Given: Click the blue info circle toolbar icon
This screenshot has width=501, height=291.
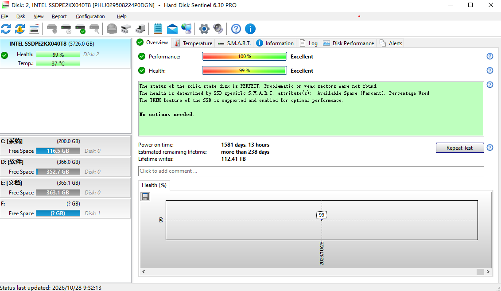Looking at the screenshot, I should click(x=250, y=29).
